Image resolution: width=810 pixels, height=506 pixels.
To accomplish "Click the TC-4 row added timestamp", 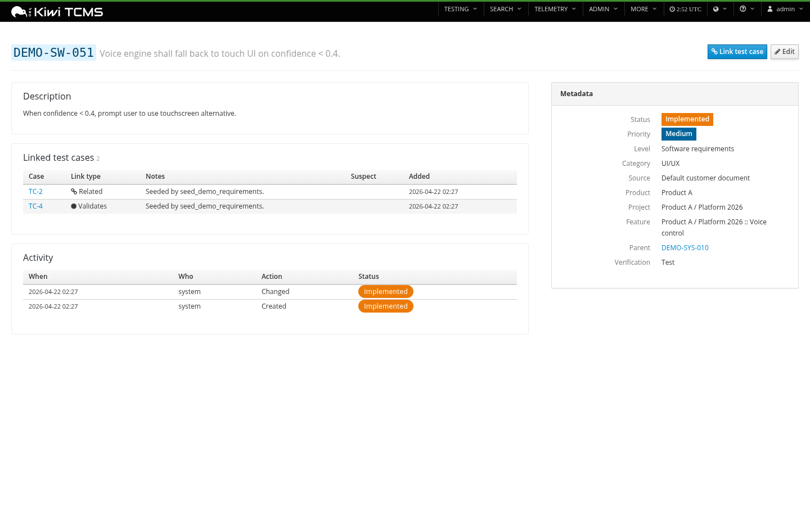I will 433,206.
